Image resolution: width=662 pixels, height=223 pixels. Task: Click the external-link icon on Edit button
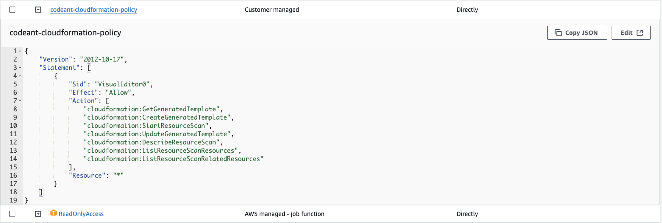click(640, 33)
